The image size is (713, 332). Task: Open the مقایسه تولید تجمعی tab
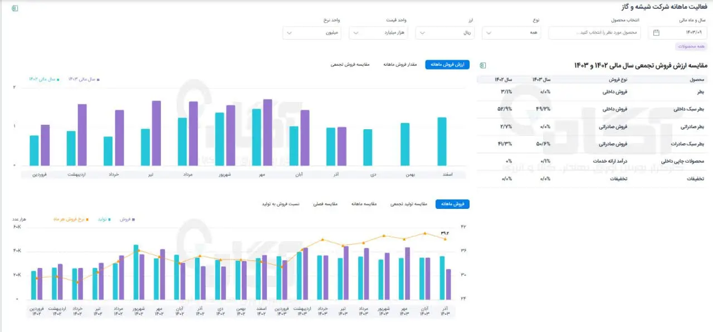pos(409,204)
